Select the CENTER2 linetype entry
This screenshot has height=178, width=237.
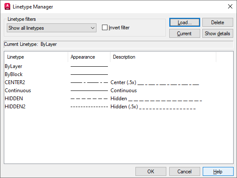[15, 82]
